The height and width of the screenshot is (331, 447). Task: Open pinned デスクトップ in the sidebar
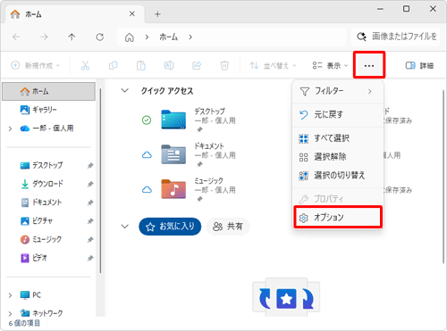41,165
